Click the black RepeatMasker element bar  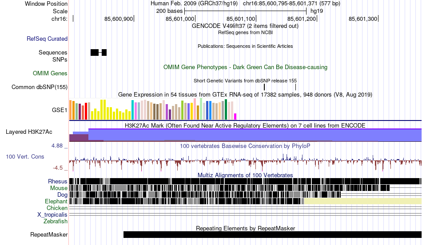point(272,234)
